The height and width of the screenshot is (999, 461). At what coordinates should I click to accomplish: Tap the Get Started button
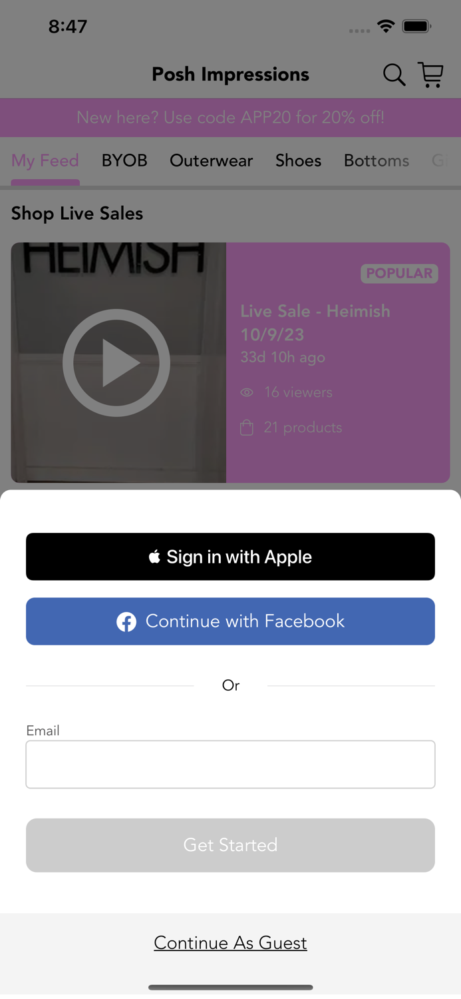tap(230, 845)
